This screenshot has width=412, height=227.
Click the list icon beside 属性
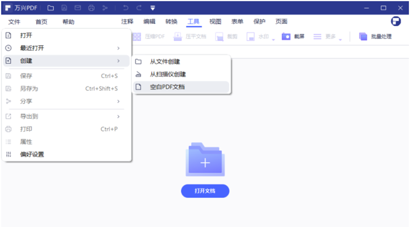click(8, 142)
